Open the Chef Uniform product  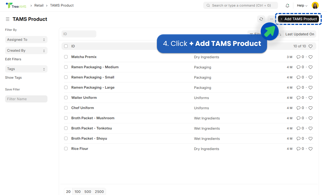click(83, 108)
